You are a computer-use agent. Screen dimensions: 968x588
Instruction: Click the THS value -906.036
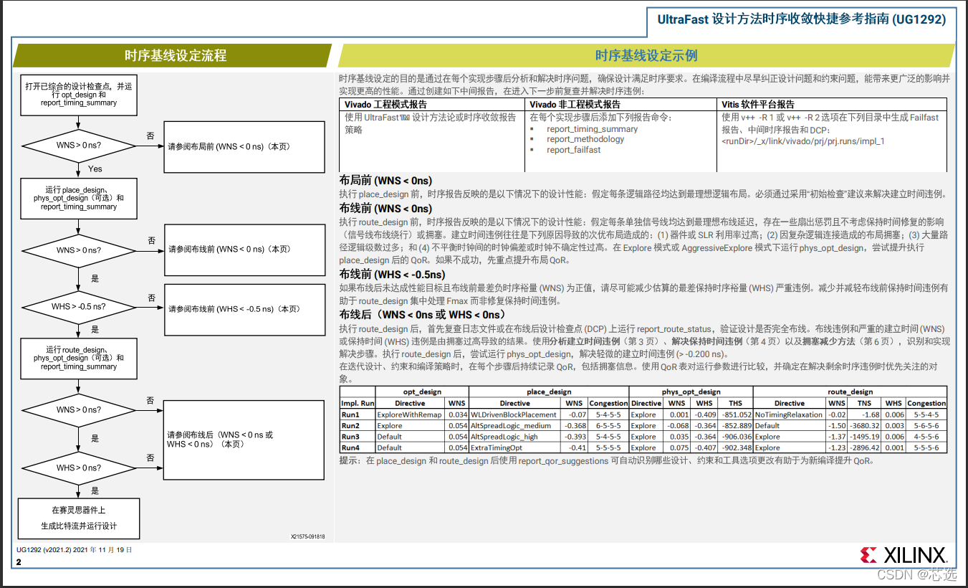click(x=736, y=437)
